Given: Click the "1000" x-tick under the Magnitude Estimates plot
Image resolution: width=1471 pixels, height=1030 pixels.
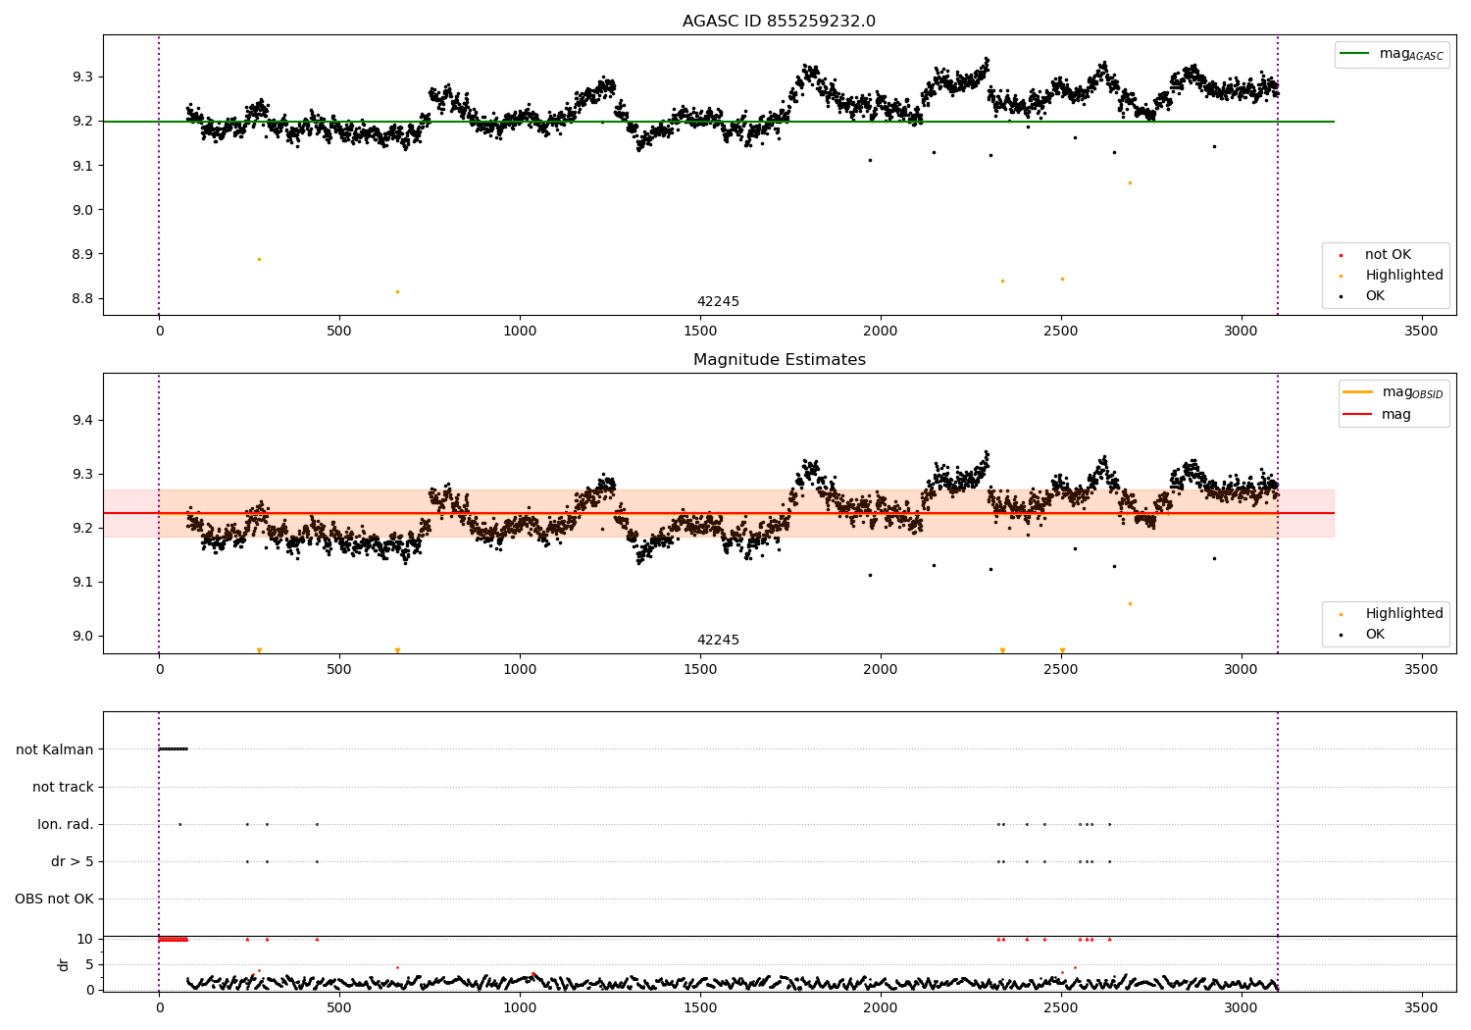Looking at the screenshot, I should point(520,670).
